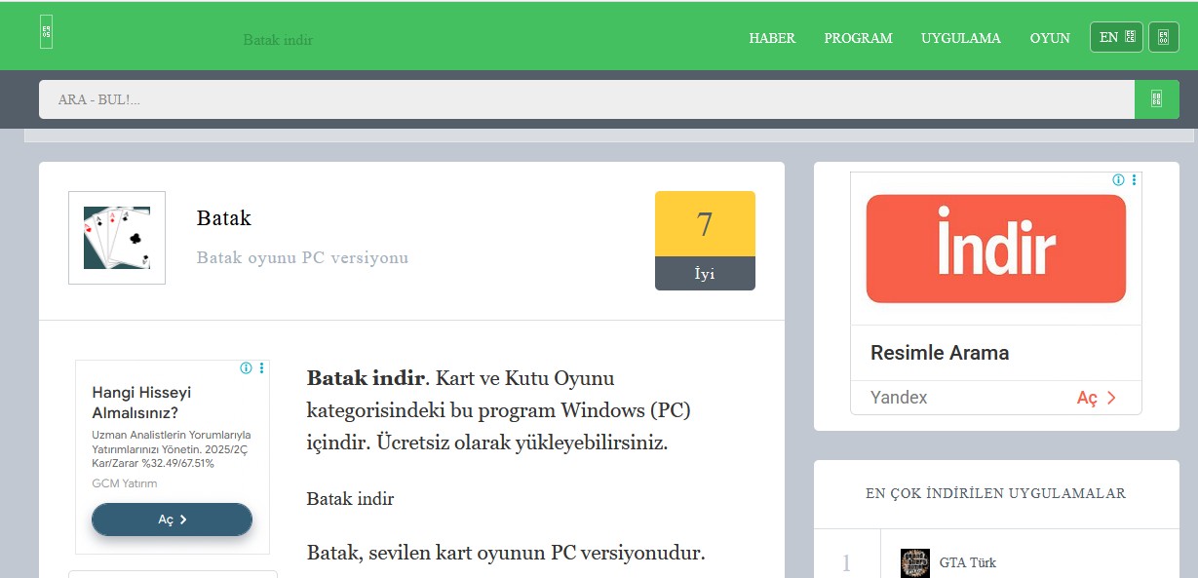Open the GTA Türk list entry
Viewport: 1198px width, 578px height.
tap(967, 562)
